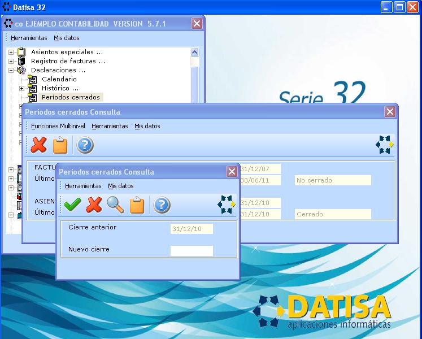
Task: Open Herramientas menu in Contabilidad window
Action: click(29, 38)
